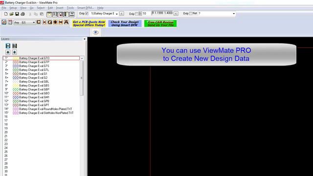Click the D button next to 10

pyautogui.click(x=140, y=14)
